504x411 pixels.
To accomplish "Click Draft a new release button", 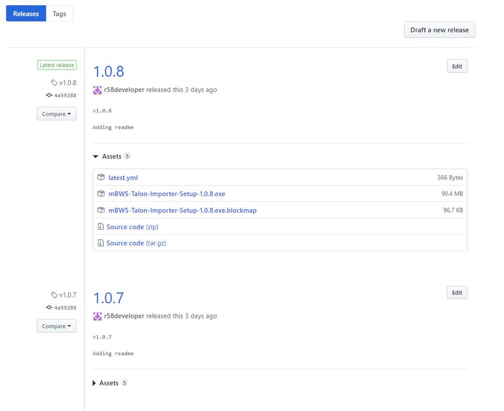I will coord(439,30).
